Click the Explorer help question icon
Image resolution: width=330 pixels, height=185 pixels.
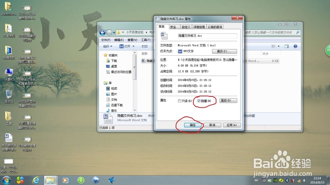(295, 46)
